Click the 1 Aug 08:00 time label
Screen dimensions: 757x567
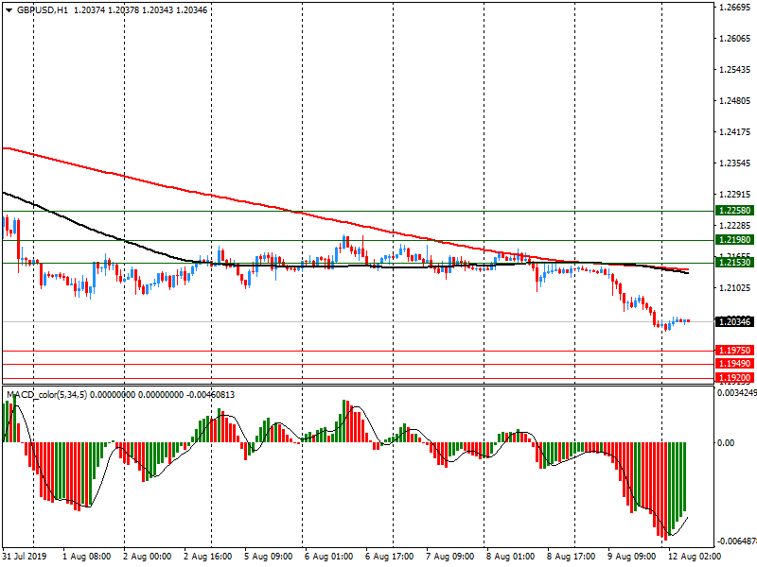click(87, 557)
